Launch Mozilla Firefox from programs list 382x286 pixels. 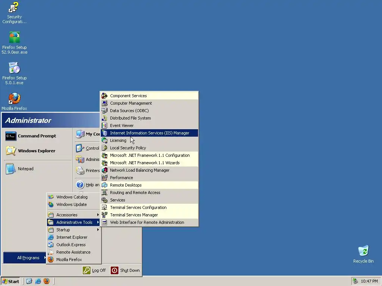pos(74,260)
